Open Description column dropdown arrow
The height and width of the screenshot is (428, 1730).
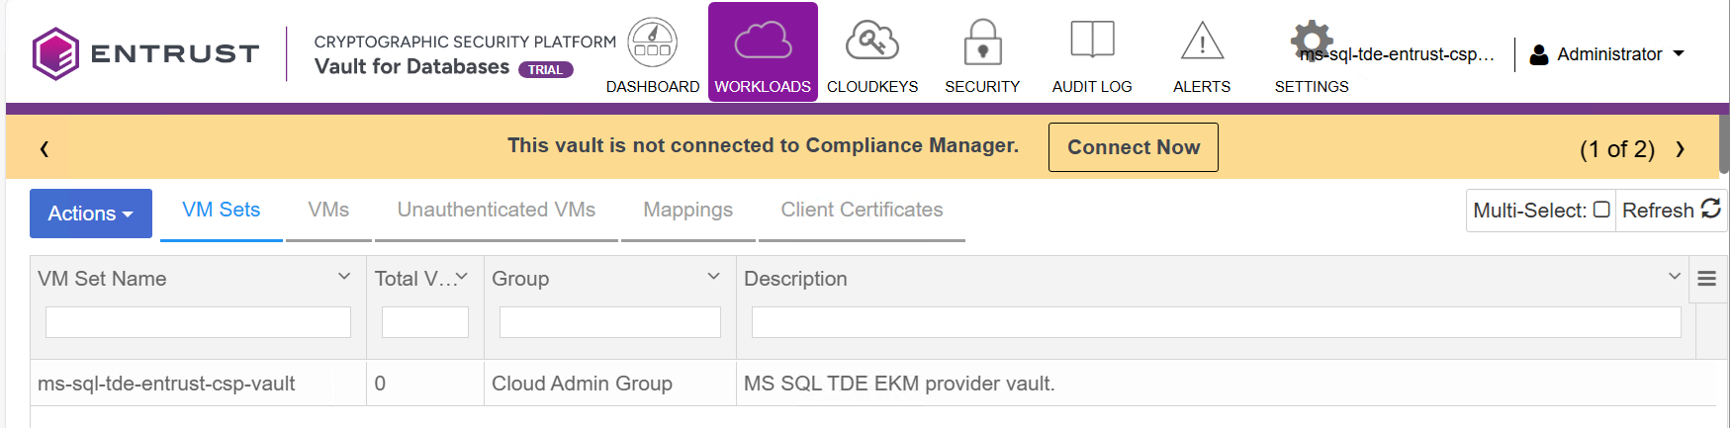tap(1674, 277)
